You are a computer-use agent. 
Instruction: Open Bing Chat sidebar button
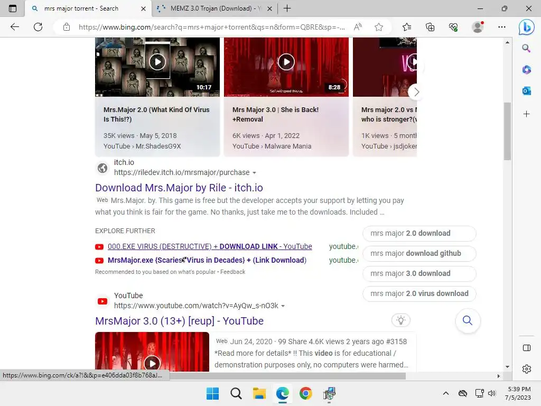[527, 27]
